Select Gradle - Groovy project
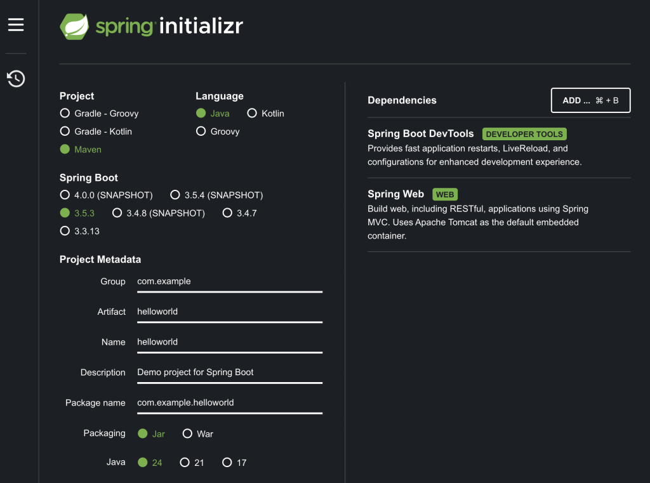Screen dimensions: 650x483 click(x=99, y=113)
